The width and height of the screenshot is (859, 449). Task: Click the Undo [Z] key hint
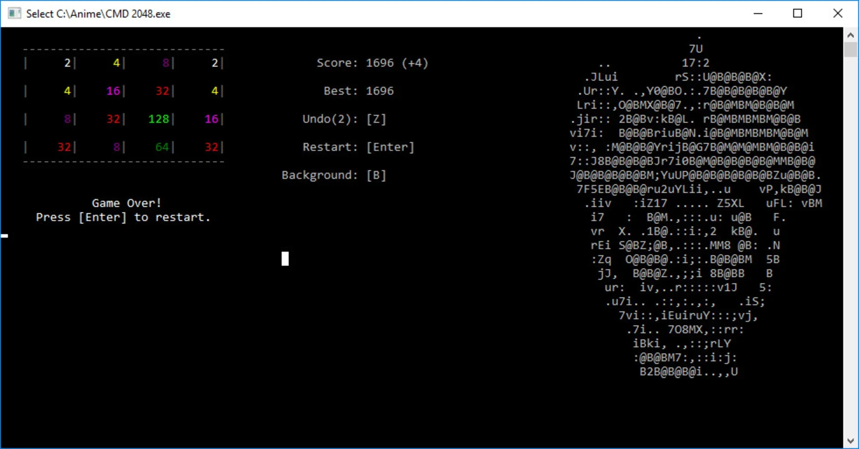tap(376, 119)
